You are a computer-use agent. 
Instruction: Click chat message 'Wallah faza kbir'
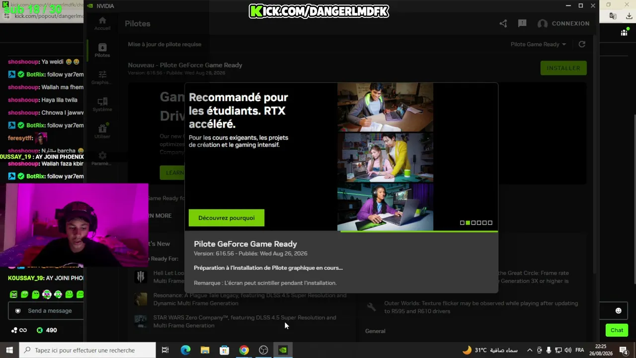click(x=63, y=164)
